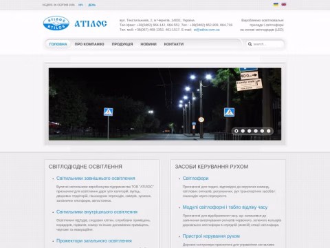
Task: Open the ГОЛОВНА menu tab
Action: 58,44
